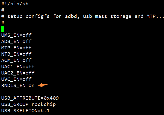Screen dimensions: 164x115
Task: Click the UAC2_EN=off line
Action: point(18,73)
